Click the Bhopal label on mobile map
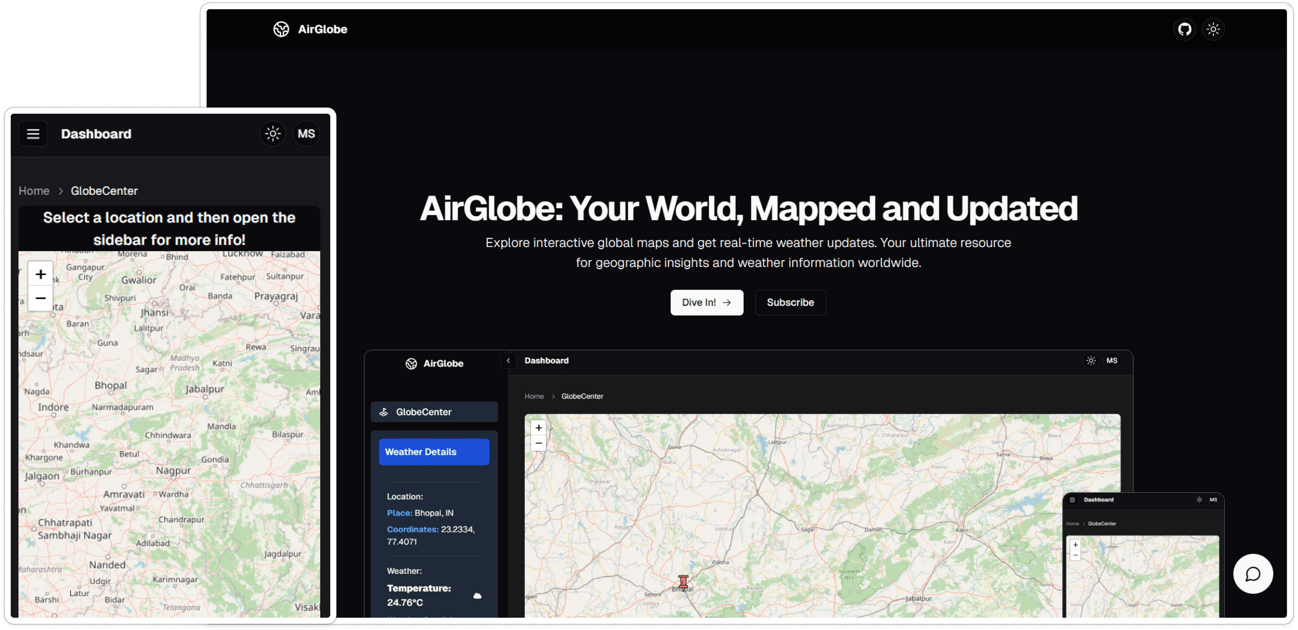This screenshot has width=1298, height=630. (x=111, y=386)
